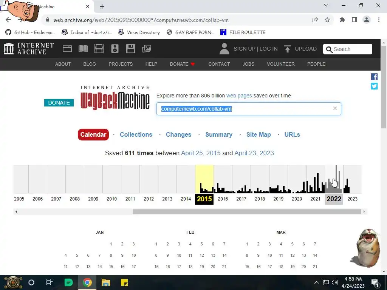The width and height of the screenshot is (387, 290).
Task: Open the PROJECTS menu item
Action: coord(121,64)
